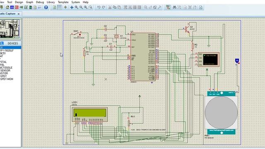Viewport: 265px width, 149px height.
Task: Click the binoculars Search and Tag icon
Action: point(174,7)
